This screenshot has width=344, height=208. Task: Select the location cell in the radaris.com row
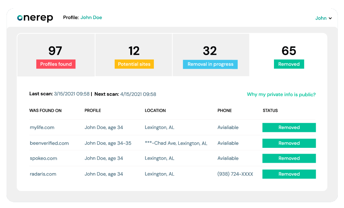[x=160, y=174]
